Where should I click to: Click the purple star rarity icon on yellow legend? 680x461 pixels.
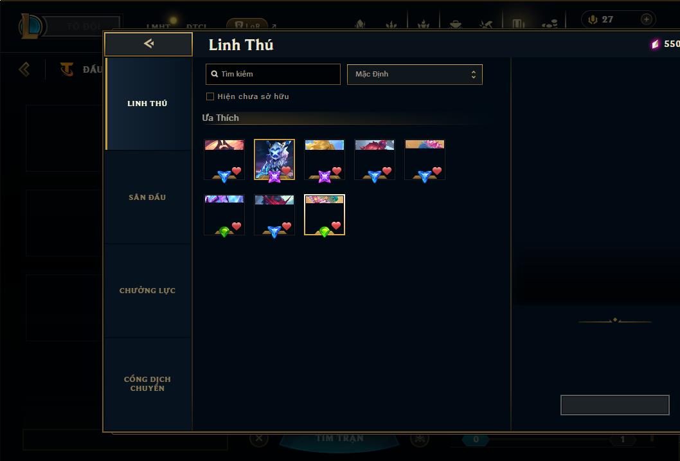click(x=325, y=177)
